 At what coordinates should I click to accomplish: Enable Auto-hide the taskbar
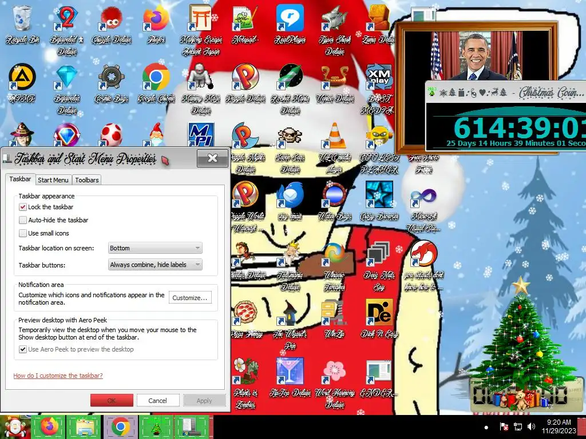(x=23, y=220)
